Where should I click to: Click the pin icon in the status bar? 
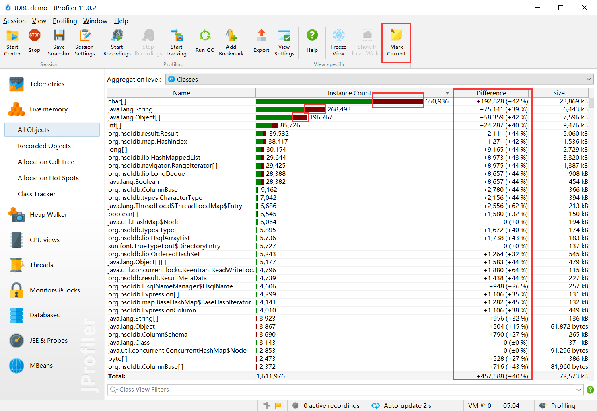tap(266, 405)
